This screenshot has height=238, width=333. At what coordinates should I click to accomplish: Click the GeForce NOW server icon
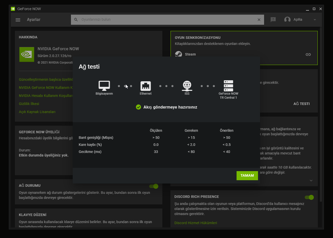[228, 86]
